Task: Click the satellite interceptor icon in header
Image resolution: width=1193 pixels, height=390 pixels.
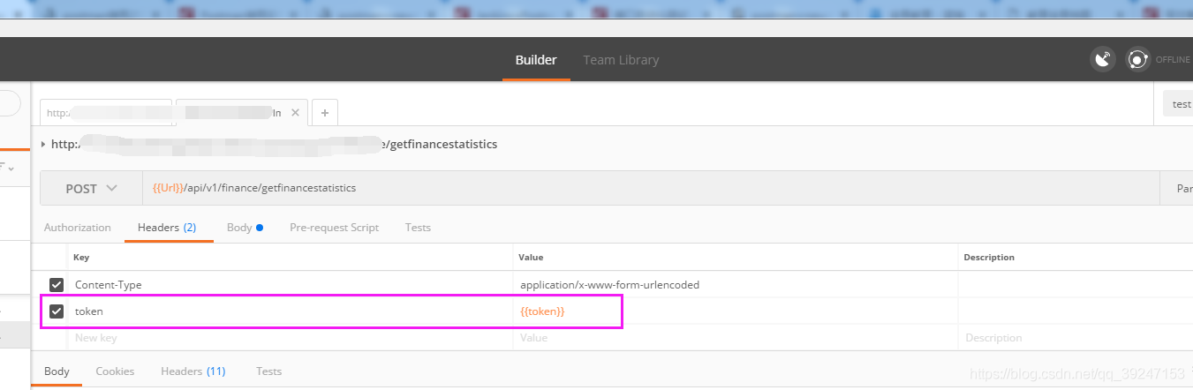Action: coord(1102,60)
